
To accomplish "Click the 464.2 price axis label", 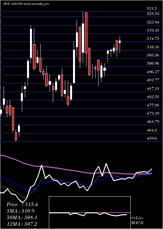I will [x=152, y=130].
